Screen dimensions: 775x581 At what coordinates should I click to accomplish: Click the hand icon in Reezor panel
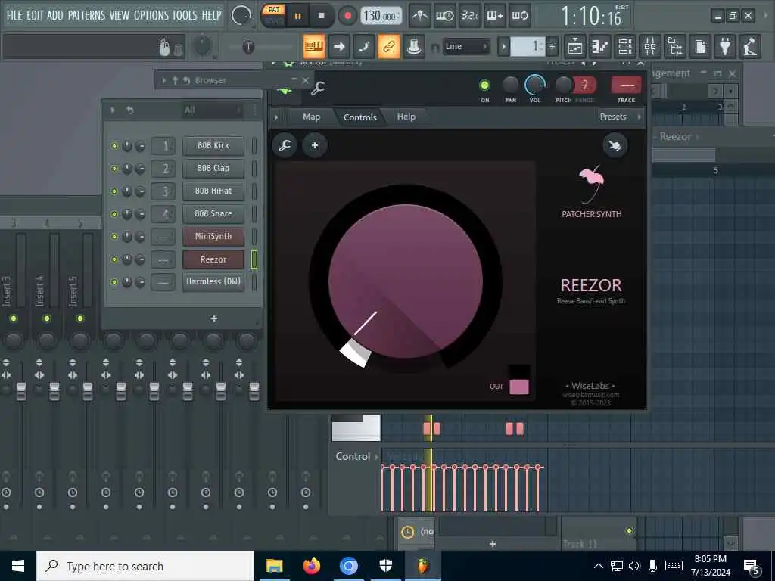pyautogui.click(x=615, y=145)
